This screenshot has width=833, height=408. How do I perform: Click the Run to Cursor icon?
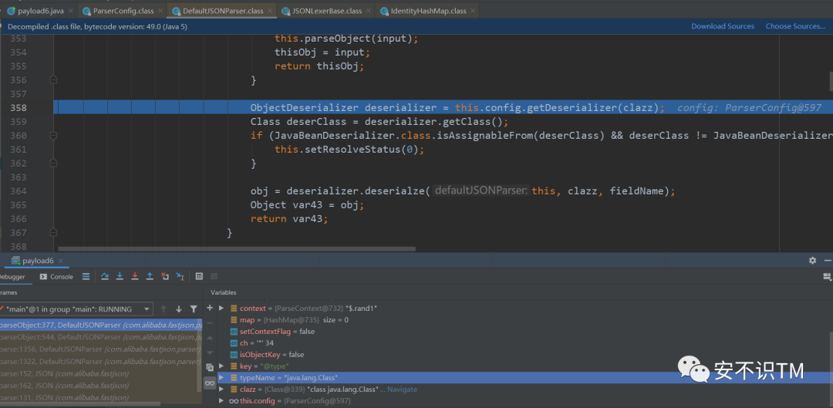point(180,276)
